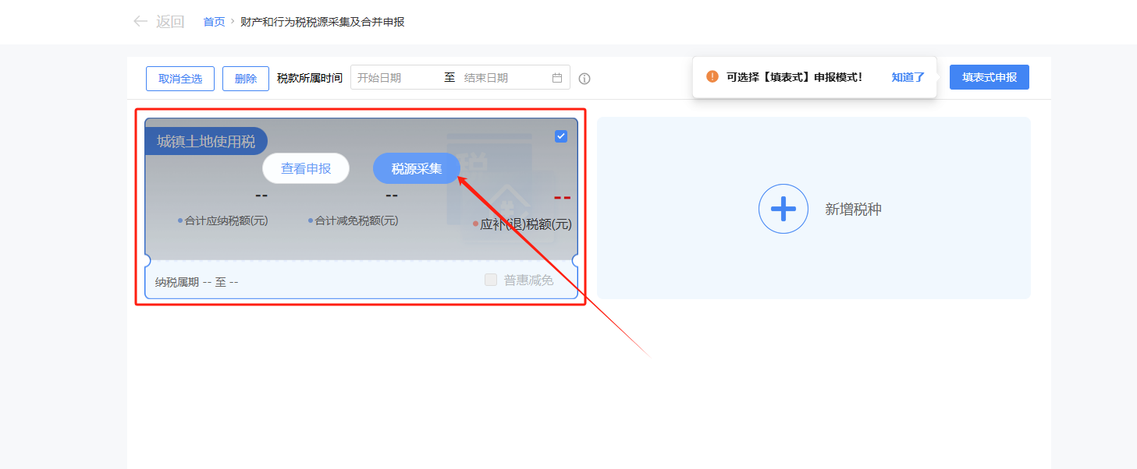Click 税源采集 on the tax card

click(416, 167)
